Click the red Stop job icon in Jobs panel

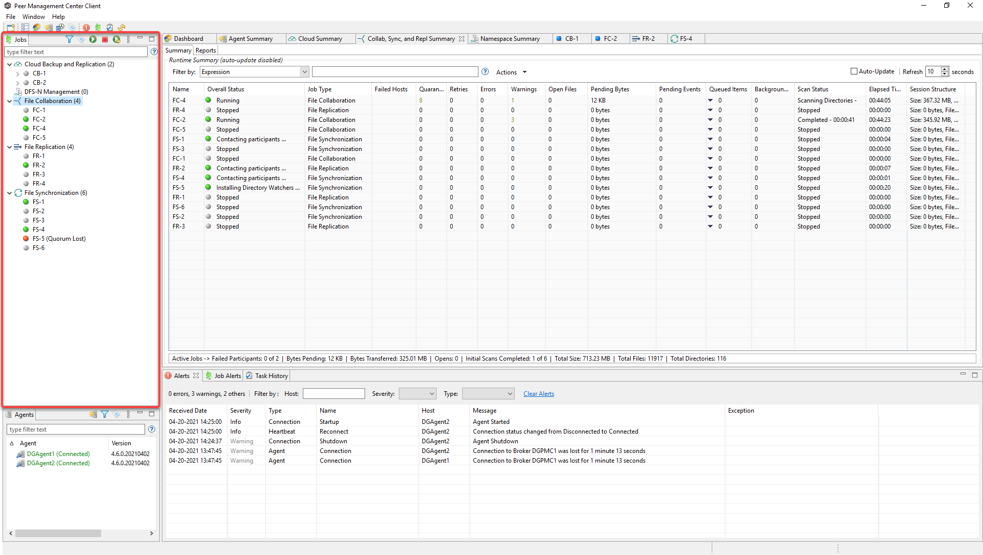click(x=105, y=39)
